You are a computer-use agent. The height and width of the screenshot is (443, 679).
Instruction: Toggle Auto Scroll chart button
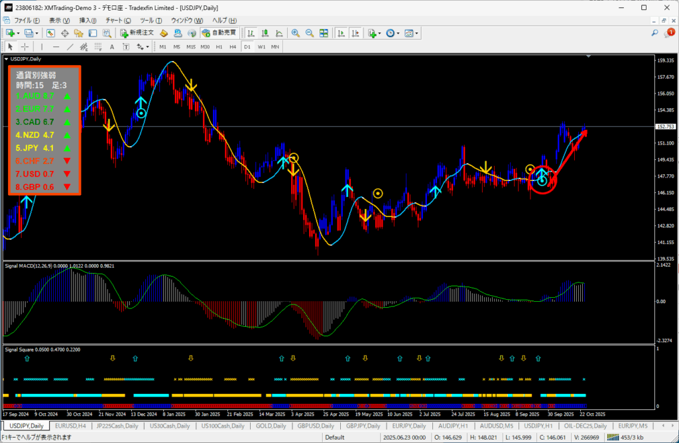pyautogui.click(x=340, y=32)
